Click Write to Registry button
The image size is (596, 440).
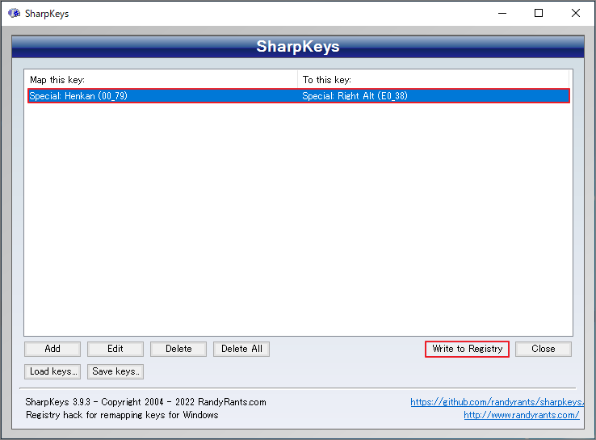(467, 349)
